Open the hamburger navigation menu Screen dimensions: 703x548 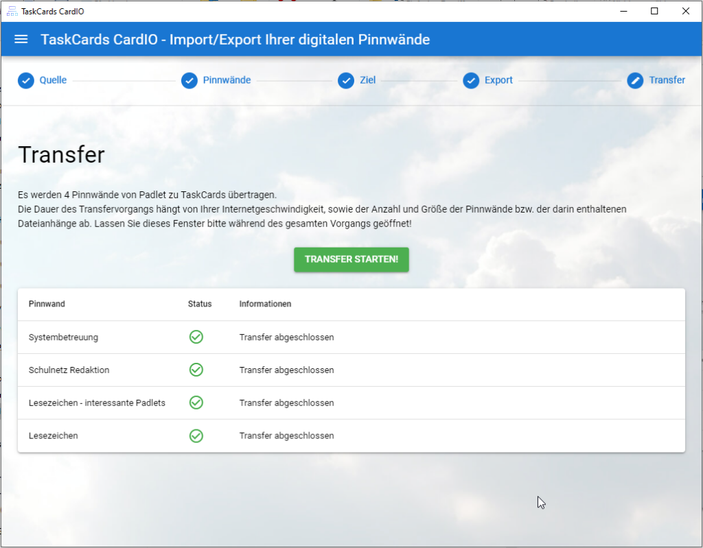pos(21,39)
